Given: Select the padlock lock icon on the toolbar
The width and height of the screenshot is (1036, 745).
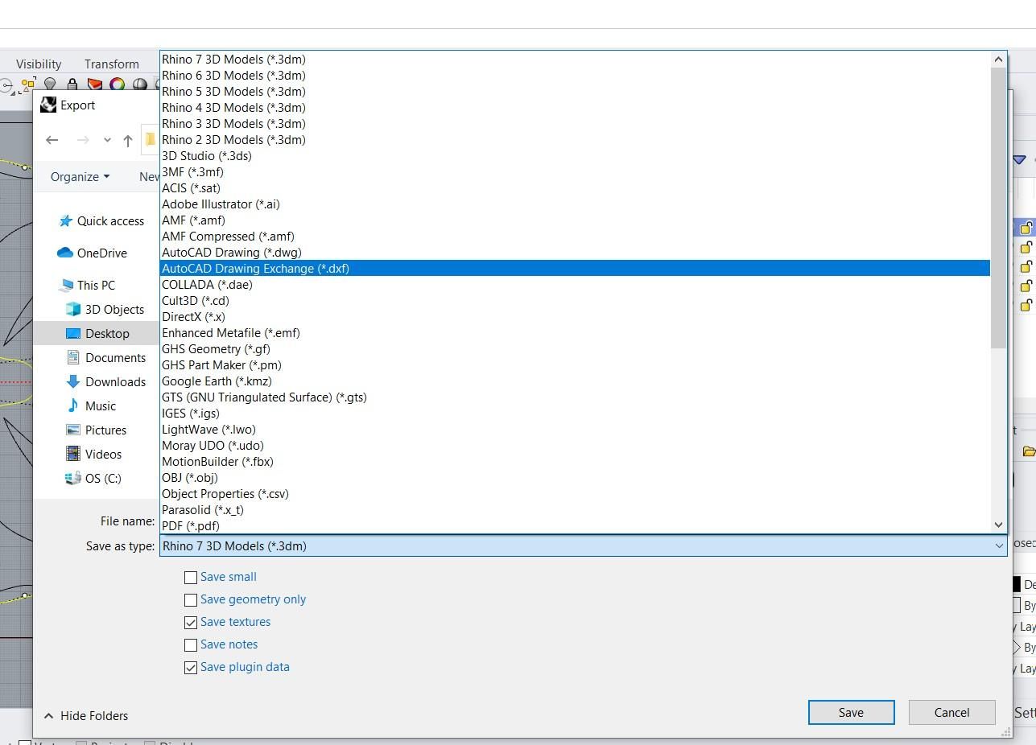Looking at the screenshot, I should click(72, 84).
